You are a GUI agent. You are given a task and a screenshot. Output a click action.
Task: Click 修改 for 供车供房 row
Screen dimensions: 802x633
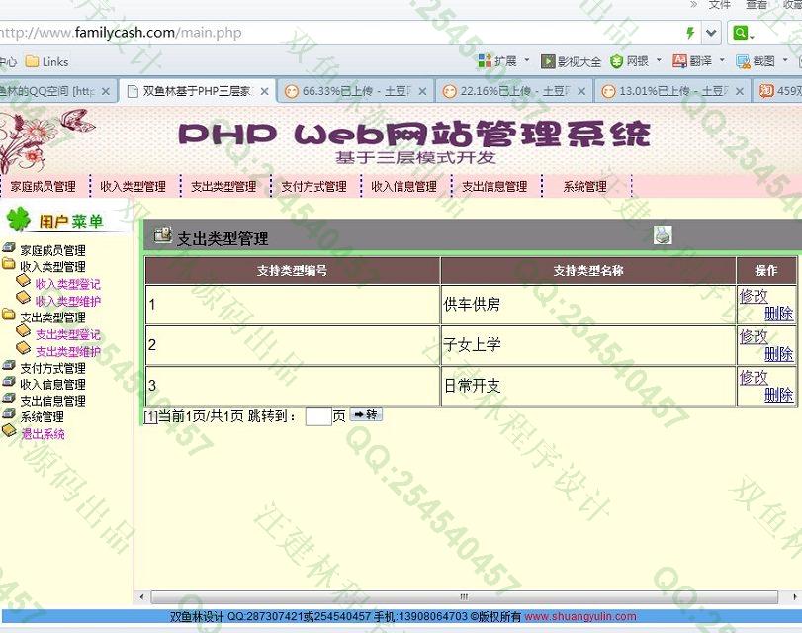pyautogui.click(x=754, y=296)
